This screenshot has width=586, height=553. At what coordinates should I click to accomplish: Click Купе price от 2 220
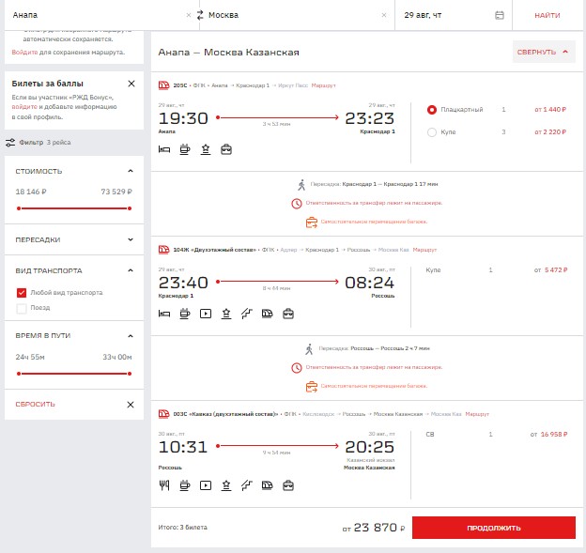point(550,132)
